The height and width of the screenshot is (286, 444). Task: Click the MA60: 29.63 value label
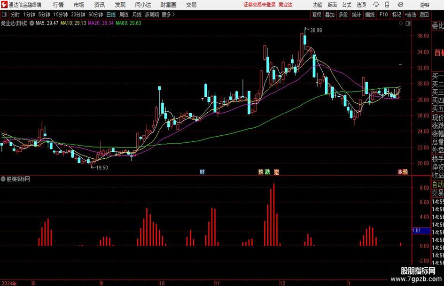pos(128,23)
